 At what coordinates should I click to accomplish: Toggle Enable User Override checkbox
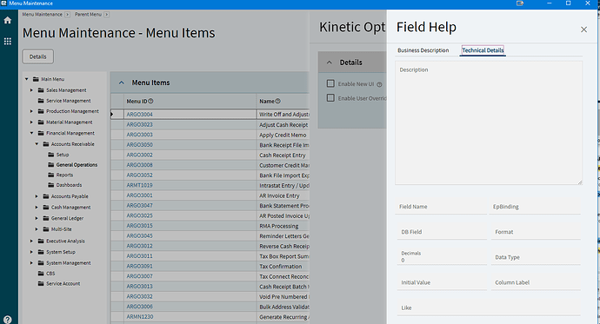(330, 98)
